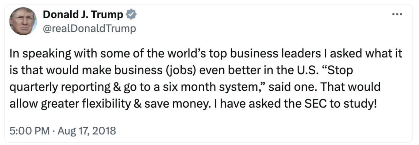The width and height of the screenshot is (419, 145).
Task: Click the profile avatar photo
Action: coord(23,21)
